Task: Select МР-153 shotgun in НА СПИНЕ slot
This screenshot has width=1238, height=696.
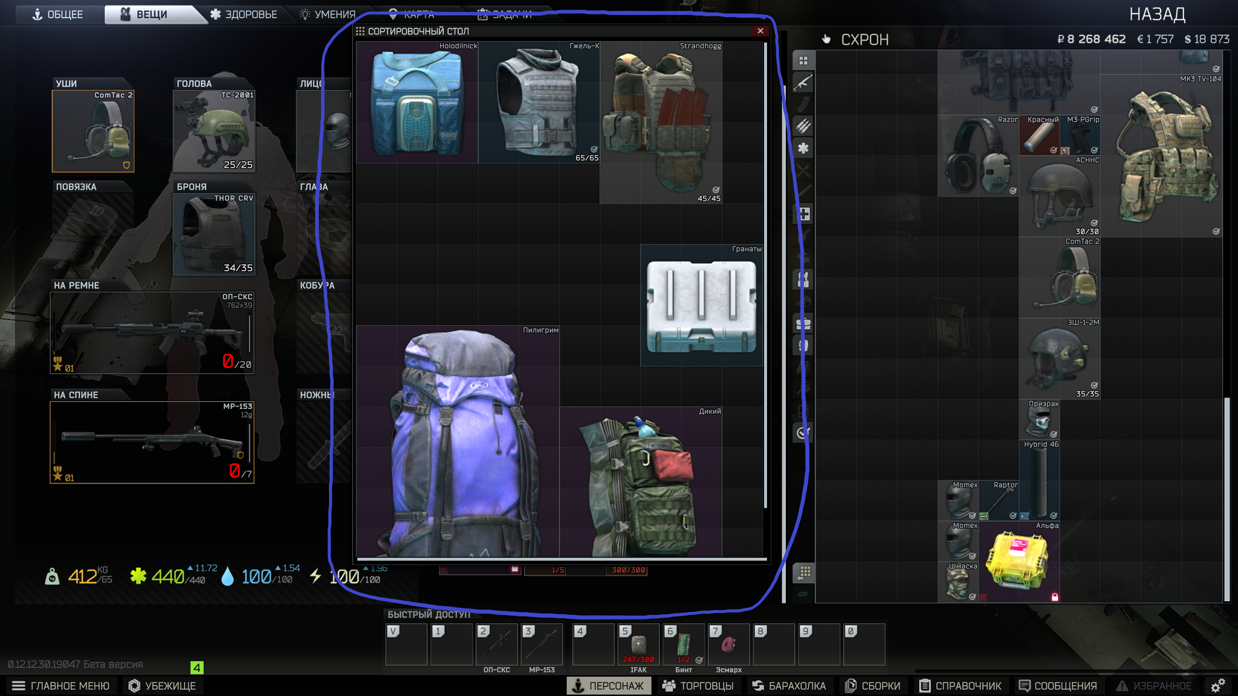Action: (x=152, y=442)
